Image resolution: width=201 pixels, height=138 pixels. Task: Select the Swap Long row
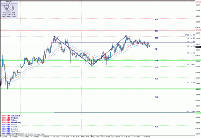tap(9, 13)
